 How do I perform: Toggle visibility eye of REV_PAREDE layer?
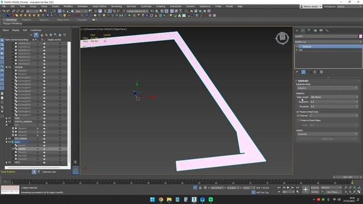(10, 138)
